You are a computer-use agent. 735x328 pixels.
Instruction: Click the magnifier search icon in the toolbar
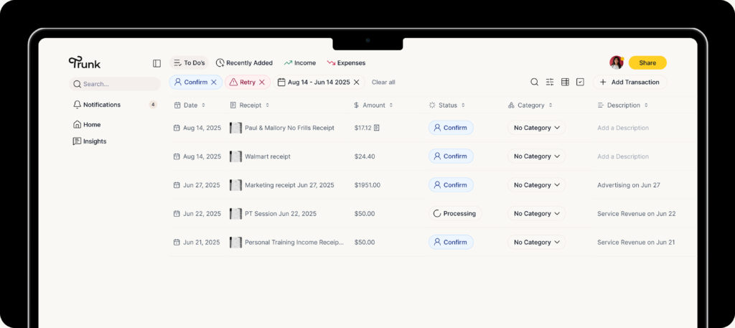534,82
